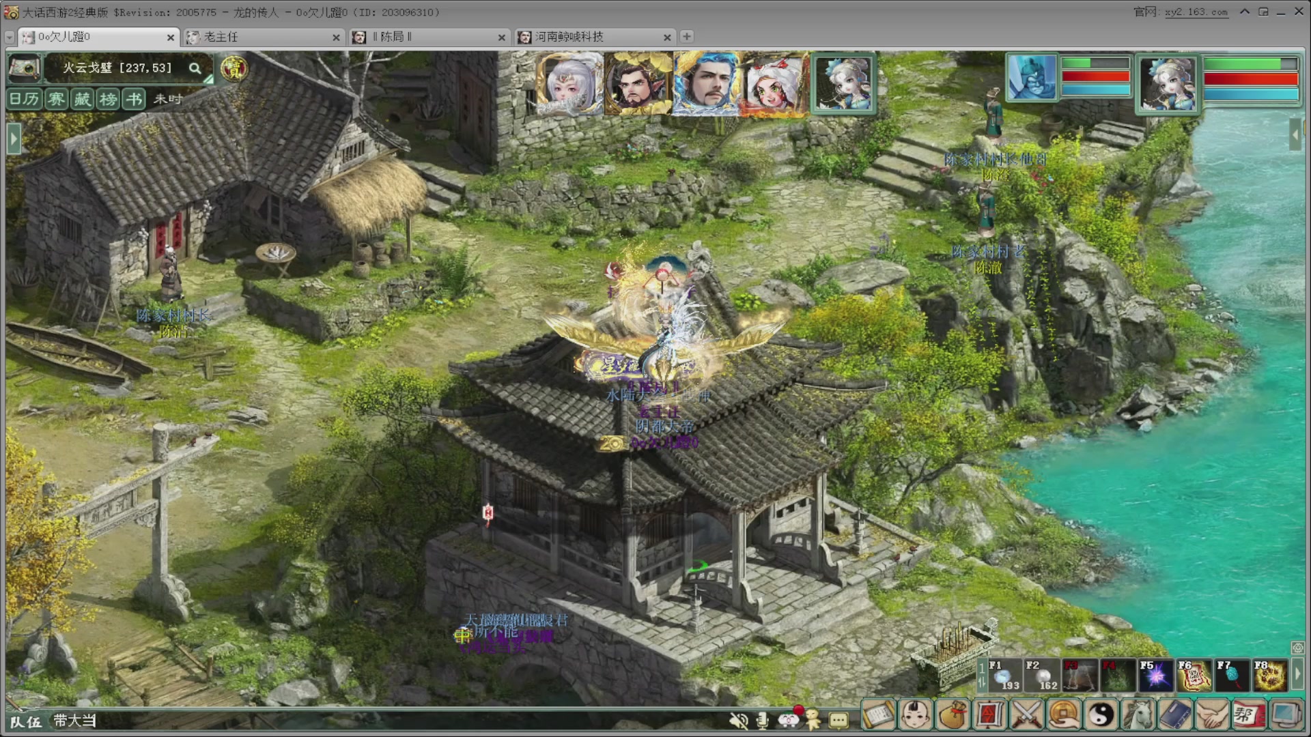The image size is (1311, 737).
Task: Click the pet's red health bar
Action: coord(1095,76)
